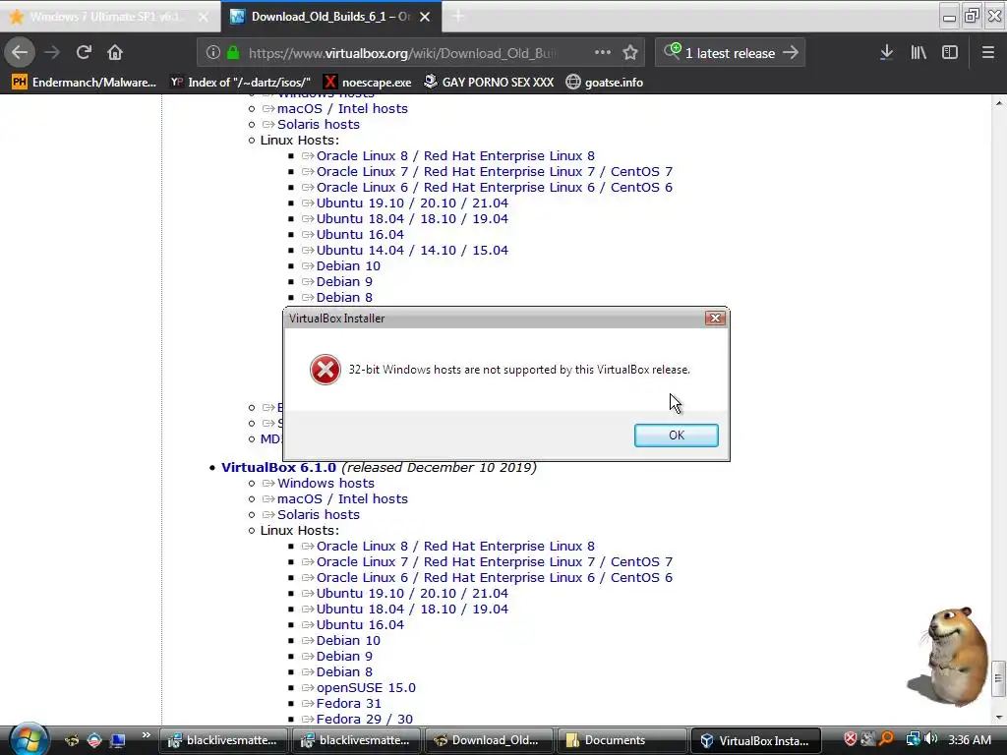Expand the quick launch overflow chevron
The width and height of the screenshot is (1007, 755).
[x=146, y=735]
